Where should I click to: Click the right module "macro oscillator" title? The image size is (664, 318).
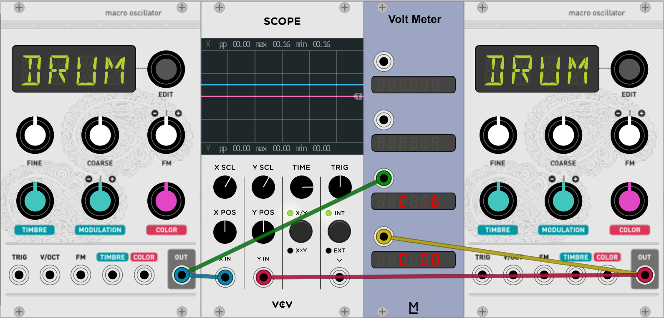(x=597, y=13)
